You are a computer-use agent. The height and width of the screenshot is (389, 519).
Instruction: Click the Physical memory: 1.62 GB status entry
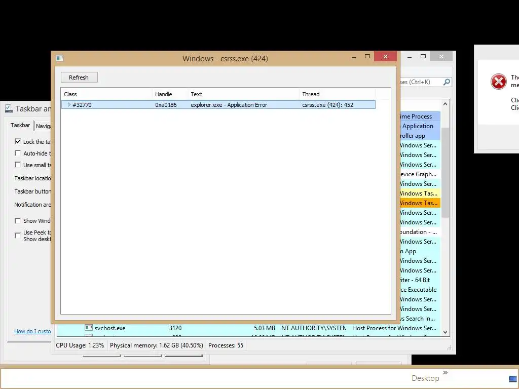pyautogui.click(x=156, y=345)
